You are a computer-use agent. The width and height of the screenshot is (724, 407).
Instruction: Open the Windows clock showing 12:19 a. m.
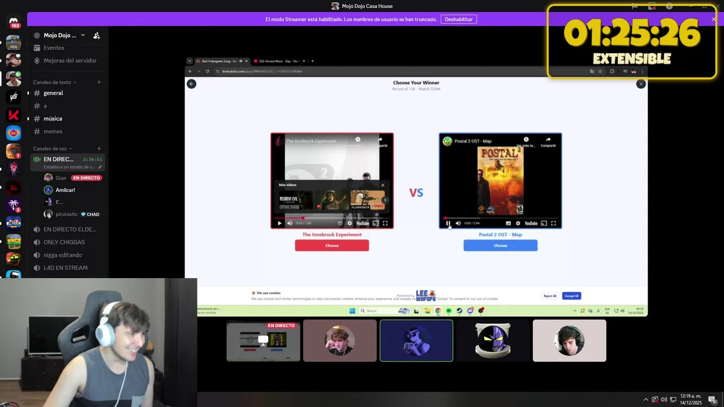tap(691, 400)
